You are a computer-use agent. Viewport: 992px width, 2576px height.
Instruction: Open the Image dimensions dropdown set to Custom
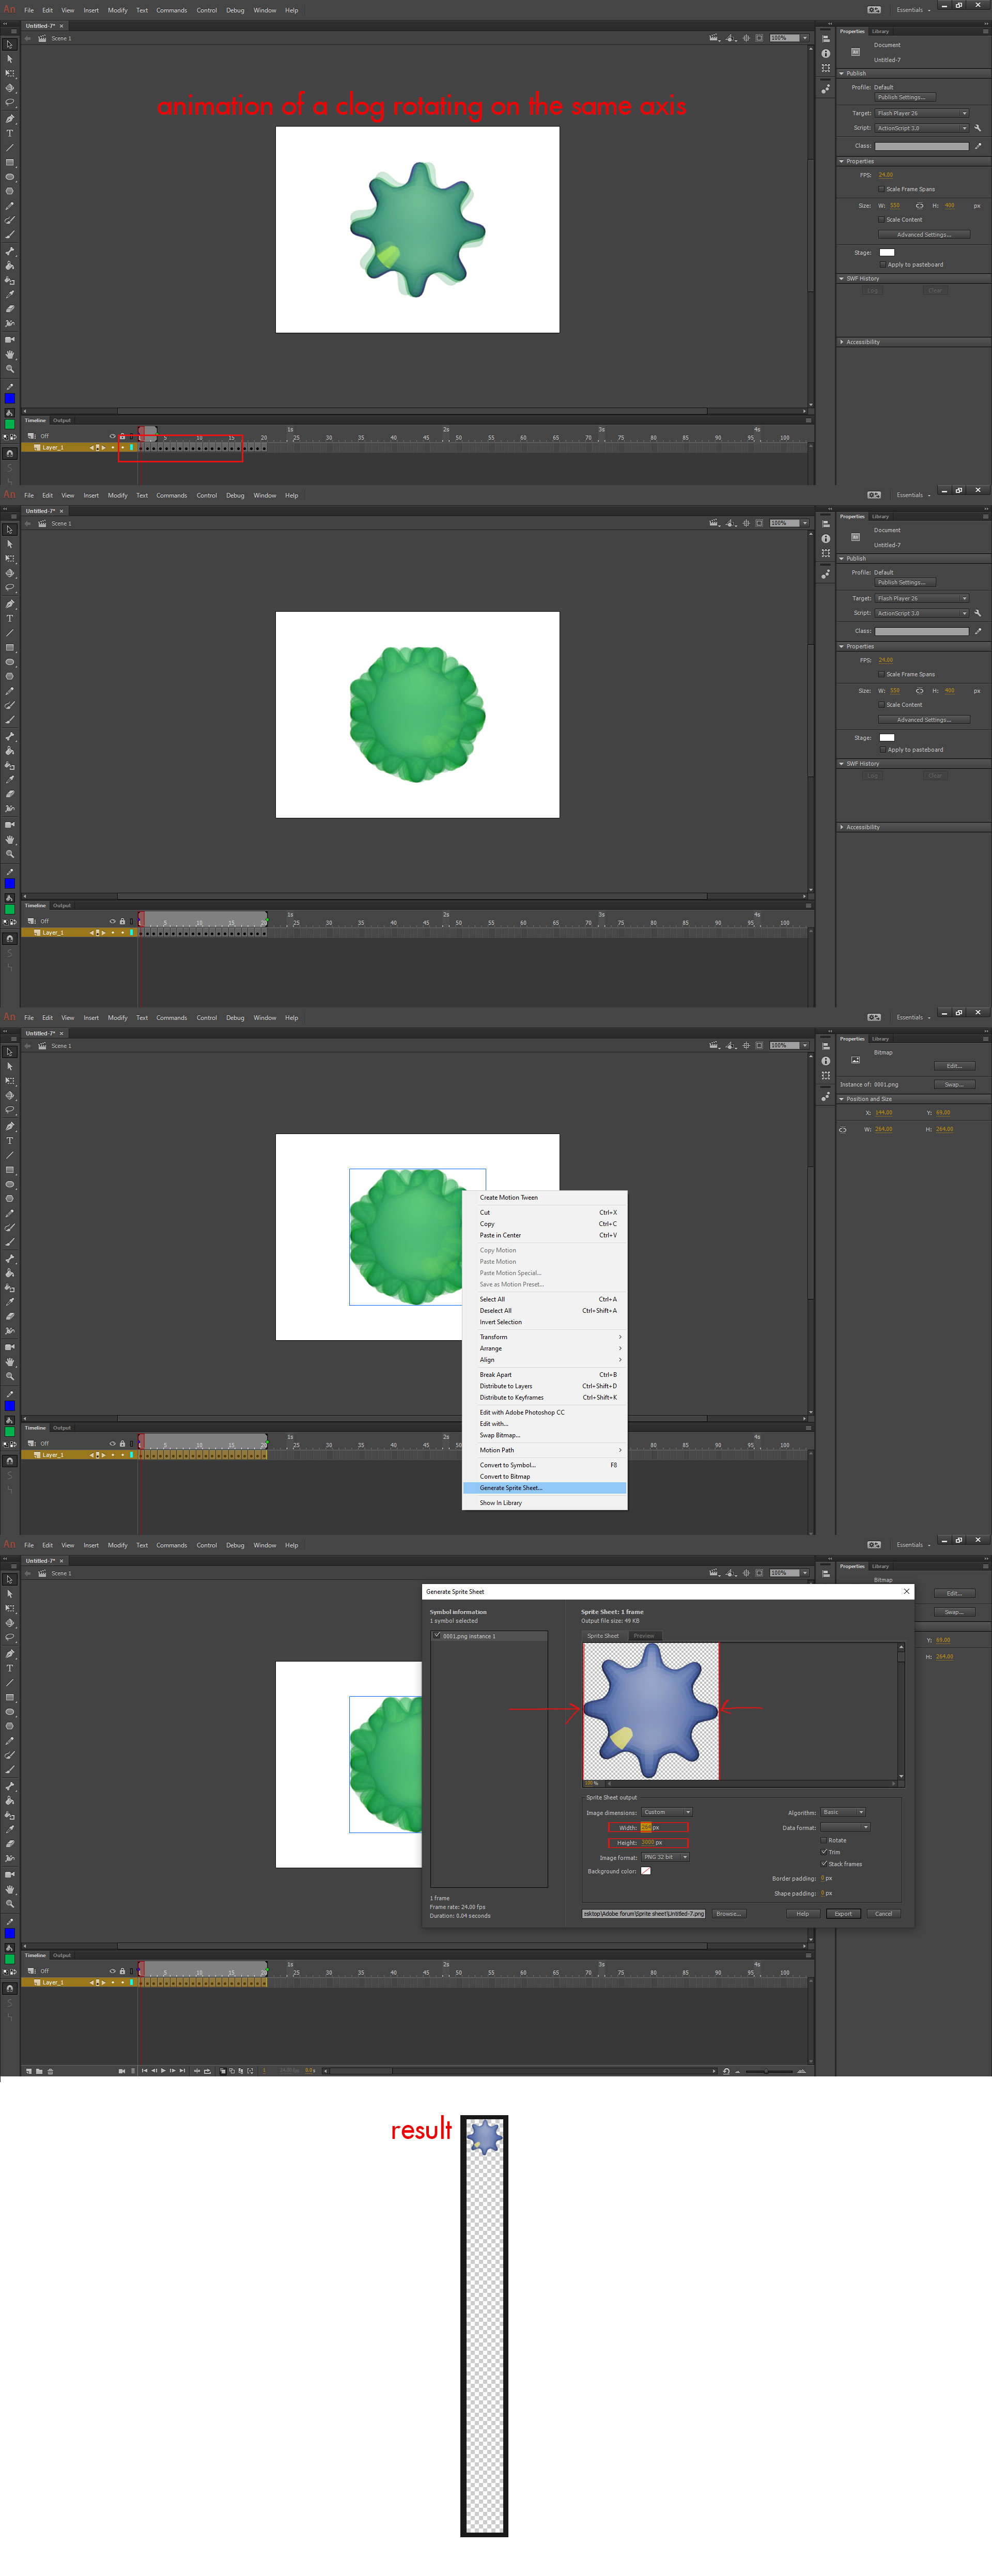tap(667, 1812)
